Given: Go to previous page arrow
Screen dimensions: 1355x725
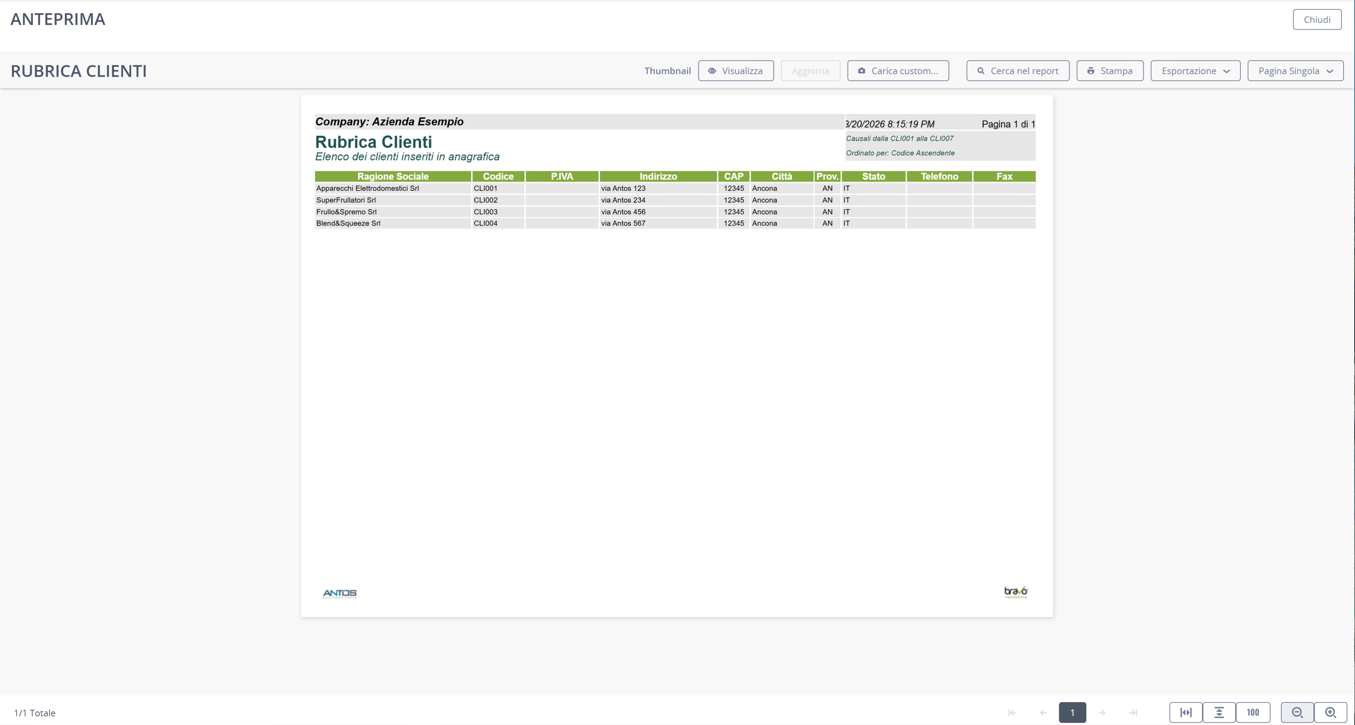Looking at the screenshot, I should click(1043, 713).
